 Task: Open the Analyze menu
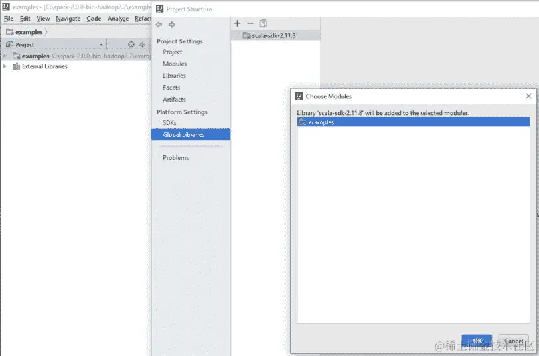pos(118,19)
